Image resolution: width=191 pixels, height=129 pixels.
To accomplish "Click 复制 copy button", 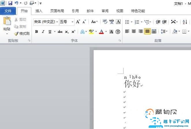I will point(20,26).
